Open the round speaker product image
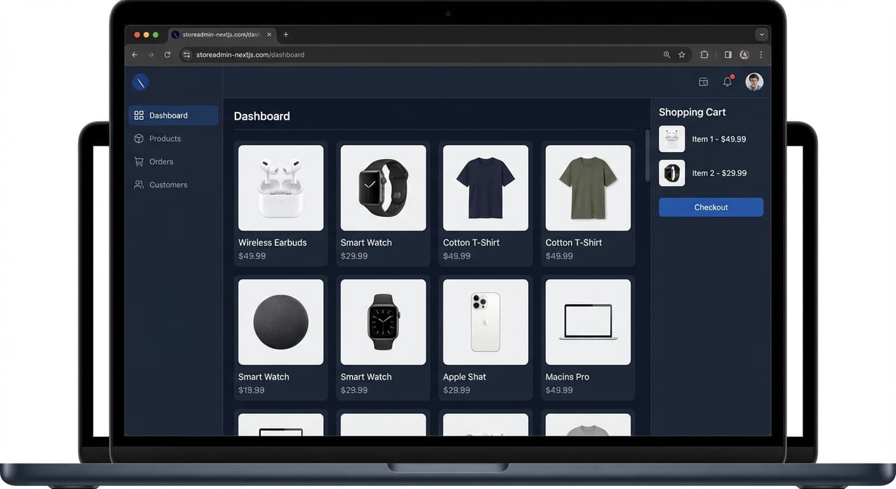 click(281, 322)
